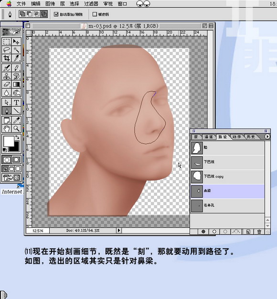
Task: Switch to Full Screen Mode
Action: tap(18, 168)
